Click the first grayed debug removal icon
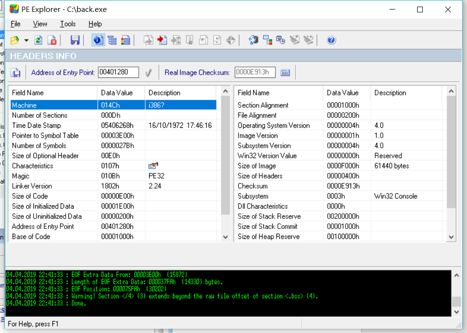Viewport: 467px width, 333px height. tap(295, 40)
